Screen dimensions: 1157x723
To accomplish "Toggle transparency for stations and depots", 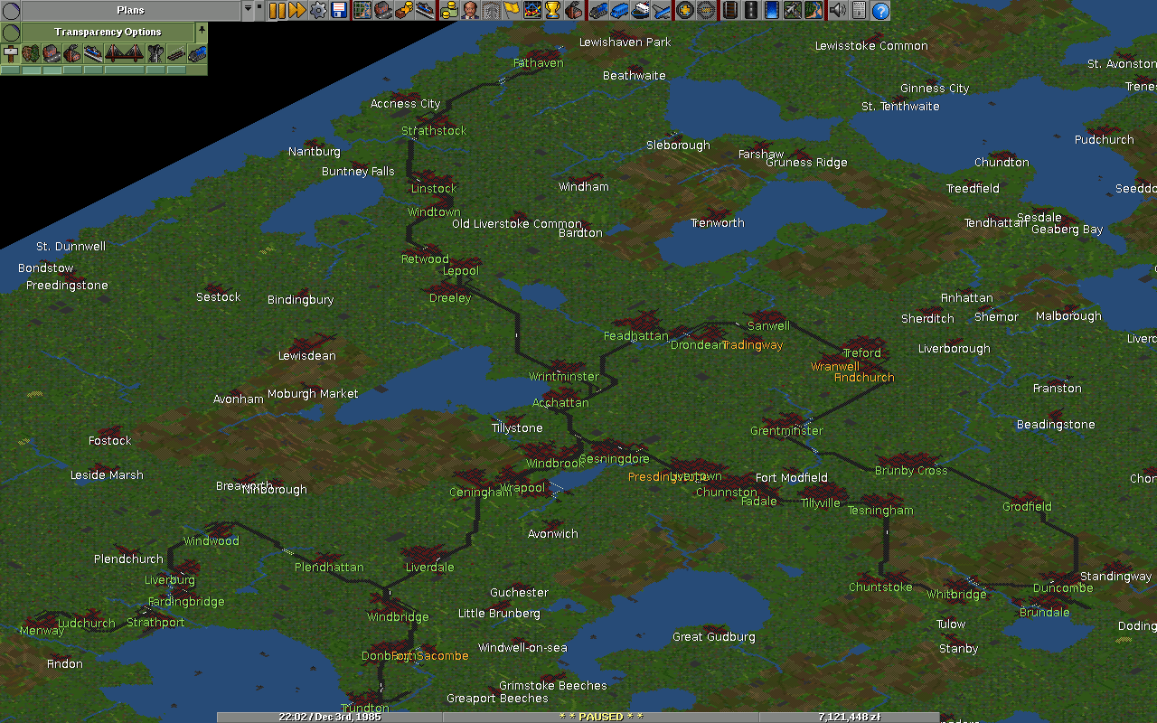I will pyautogui.click(x=93, y=54).
